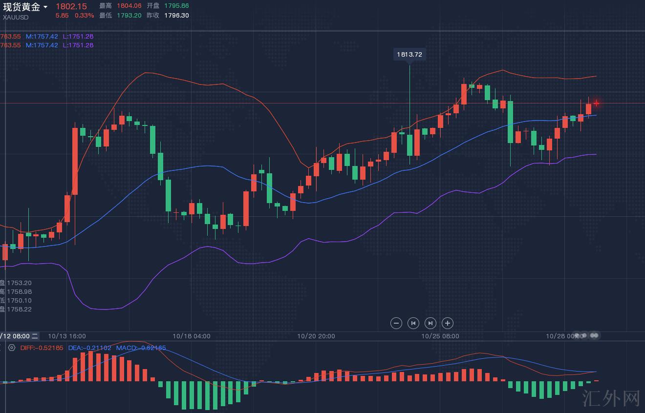The height and width of the screenshot is (413, 645).
Task: Click the skip-to-previous chart navigation icon
Action: [x=413, y=323]
